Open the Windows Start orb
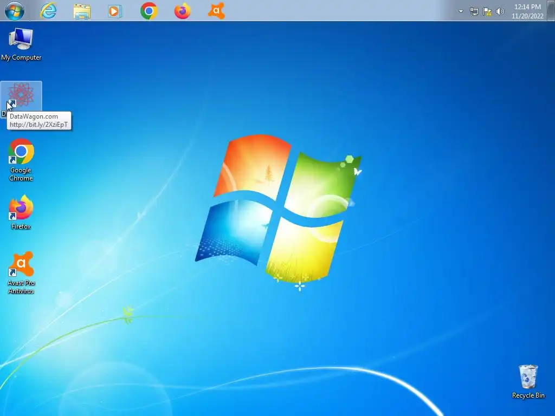The height and width of the screenshot is (416, 555). (15, 10)
